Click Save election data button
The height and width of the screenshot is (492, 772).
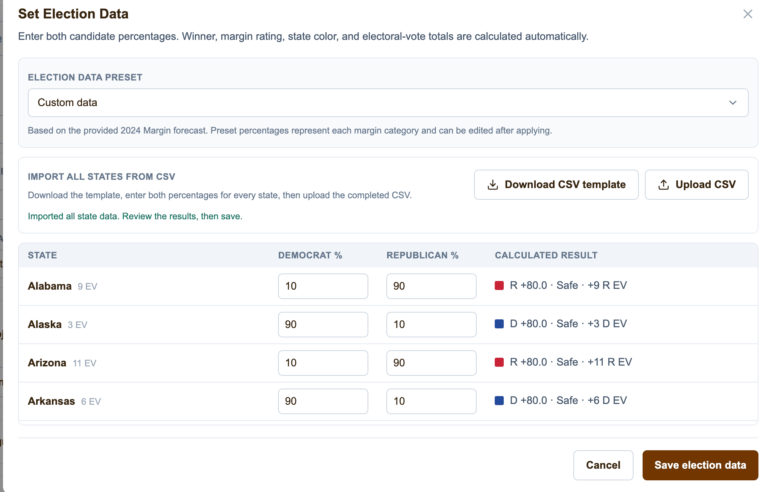pyautogui.click(x=700, y=465)
